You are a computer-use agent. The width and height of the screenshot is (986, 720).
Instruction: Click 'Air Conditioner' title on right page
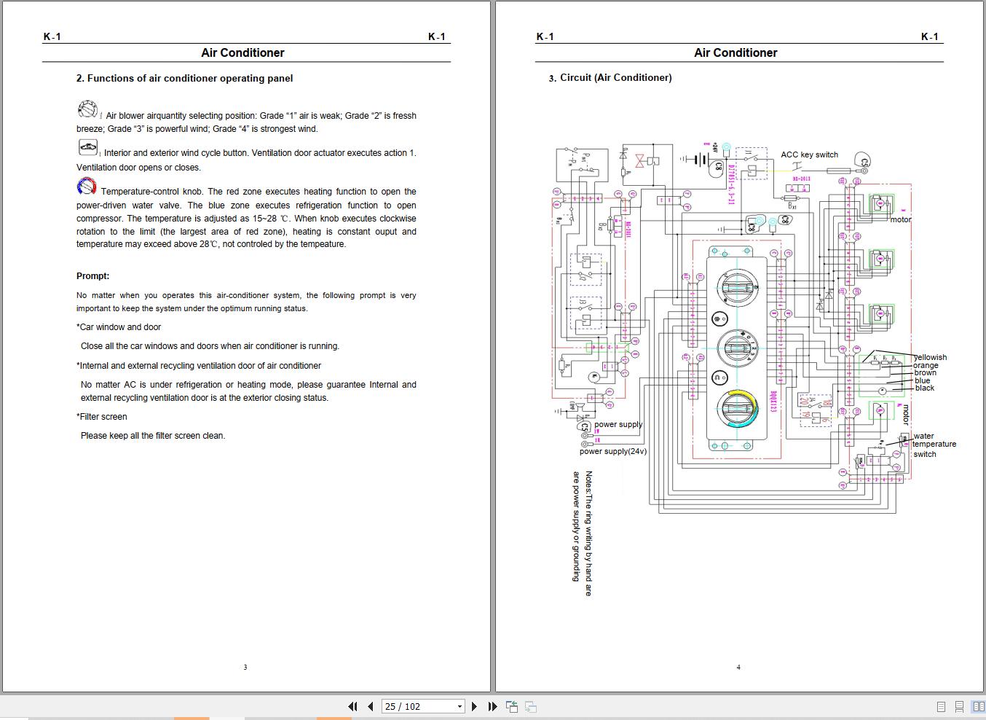point(735,52)
